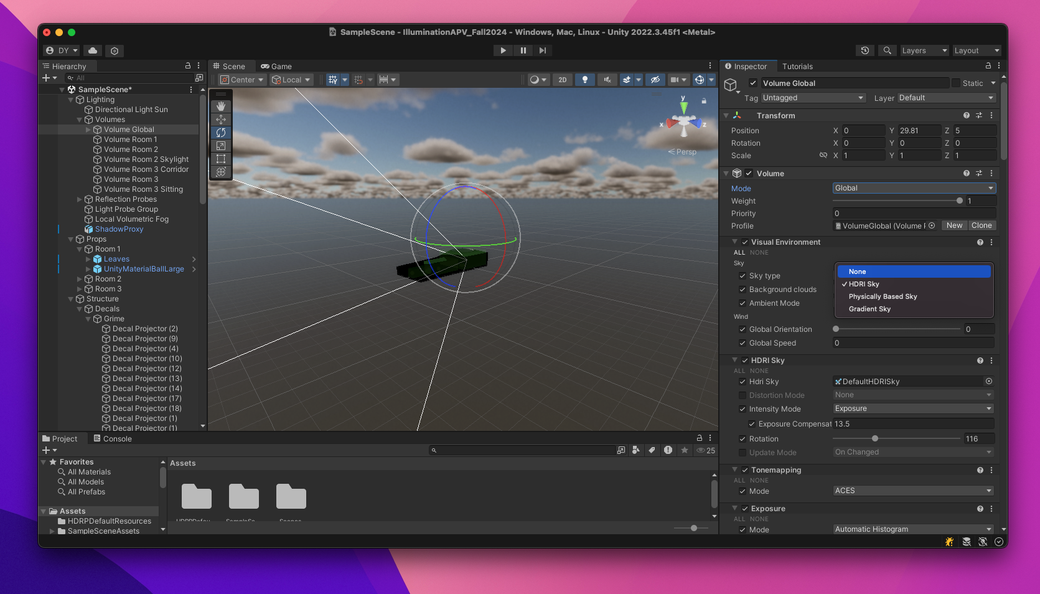Open the Scene camera settings icon
The image size is (1040, 594).
(x=674, y=80)
